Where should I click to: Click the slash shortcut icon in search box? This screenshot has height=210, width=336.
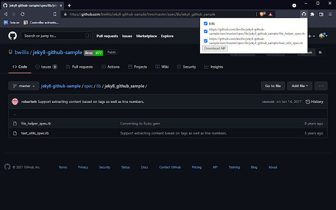tap(88, 36)
